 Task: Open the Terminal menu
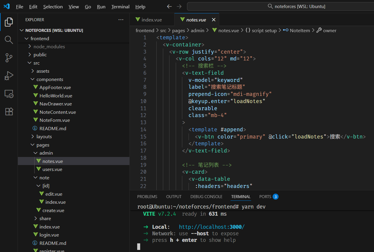tap(120, 7)
